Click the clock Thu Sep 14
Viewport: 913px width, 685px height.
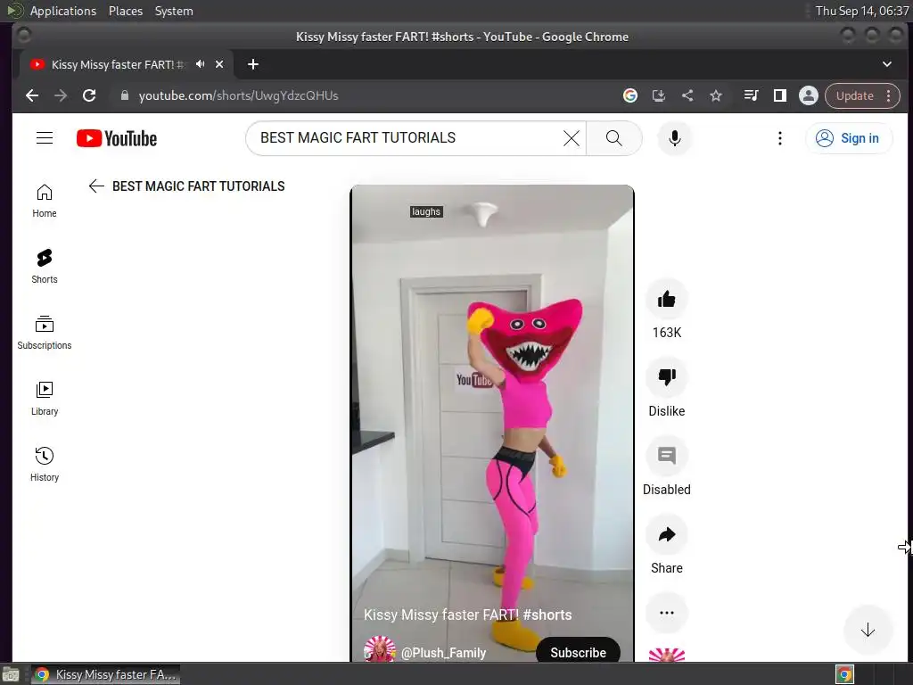(x=861, y=11)
